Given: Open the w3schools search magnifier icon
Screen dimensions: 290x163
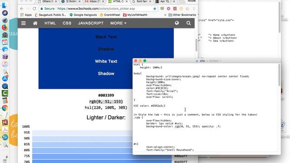Looking at the screenshot, I should coord(188,23).
